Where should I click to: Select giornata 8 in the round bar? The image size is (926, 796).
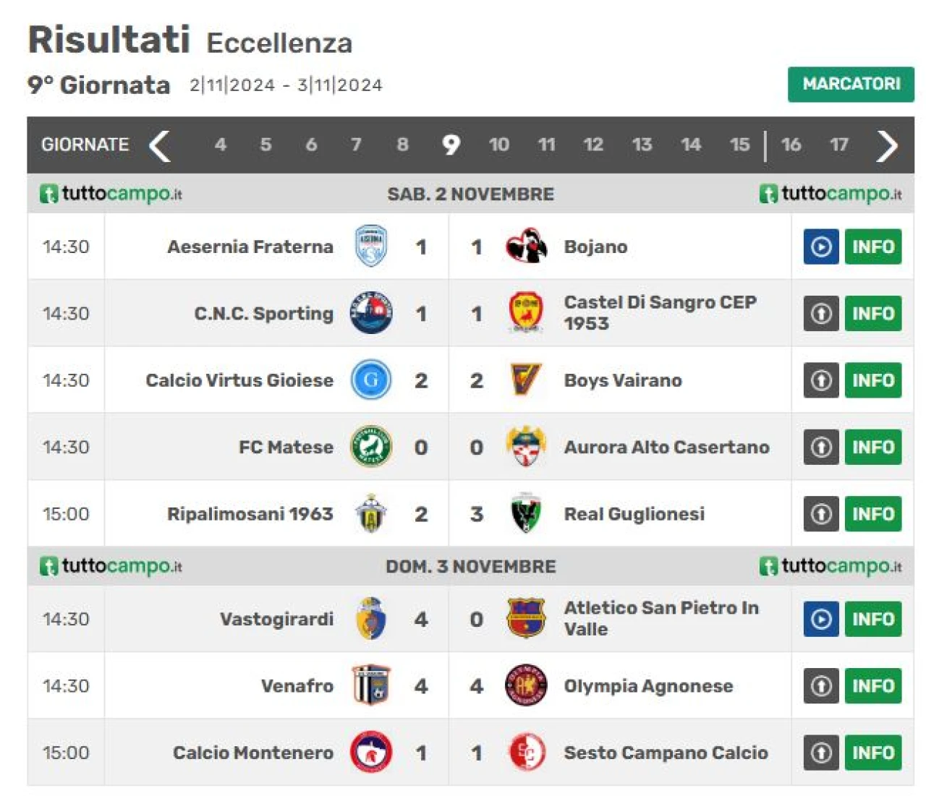pyautogui.click(x=403, y=145)
